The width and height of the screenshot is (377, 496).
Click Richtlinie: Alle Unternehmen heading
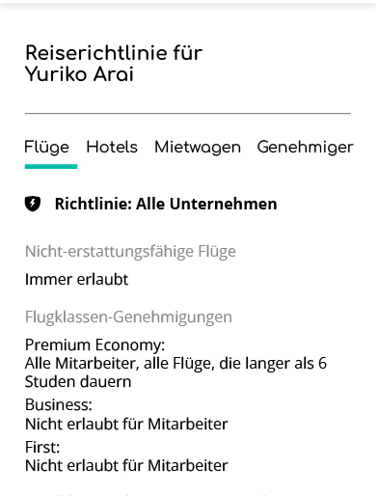click(166, 204)
